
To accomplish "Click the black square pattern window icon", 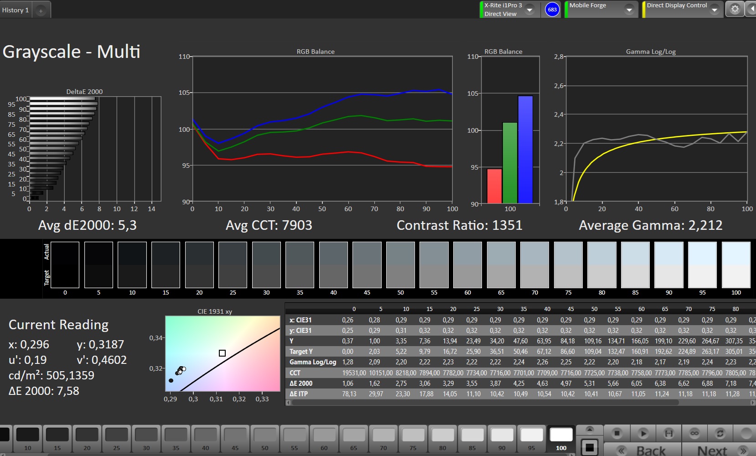I will pos(590,447).
